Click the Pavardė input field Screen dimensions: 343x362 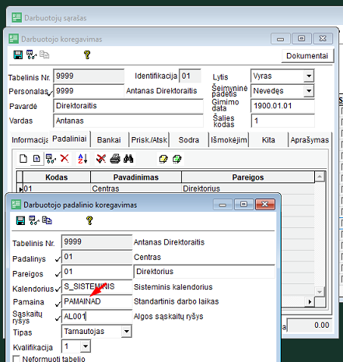pos(128,106)
